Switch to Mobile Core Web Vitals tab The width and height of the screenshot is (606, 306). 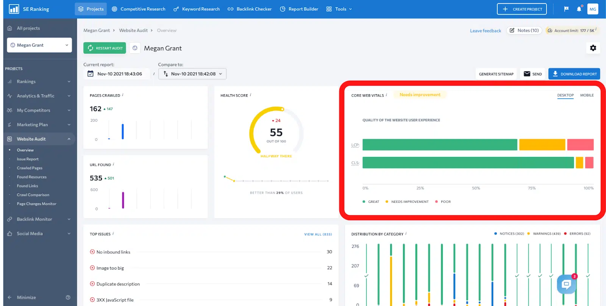pyautogui.click(x=587, y=95)
